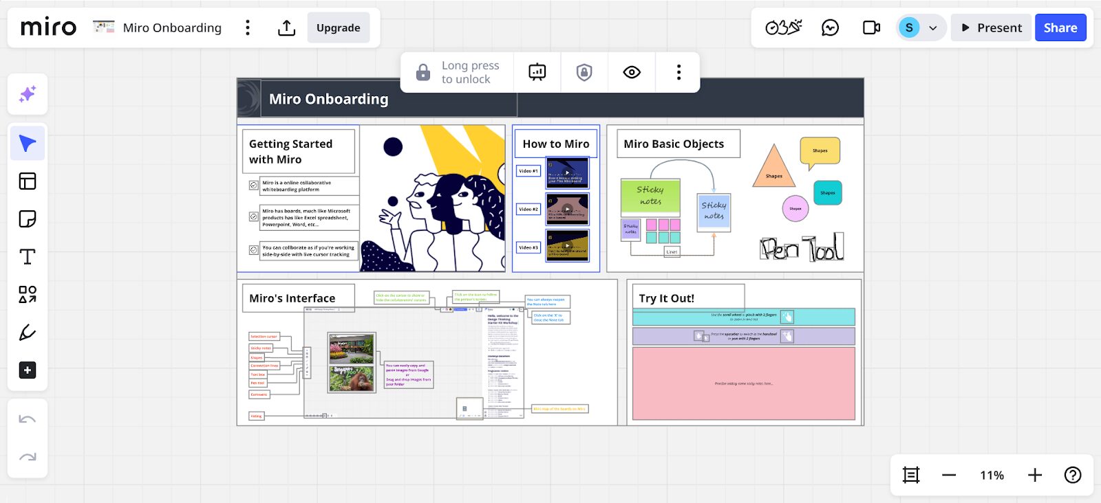Click the Miro Onboarding frame banner title
The height and width of the screenshot is (503, 1101).
click(x=329, y=99)
